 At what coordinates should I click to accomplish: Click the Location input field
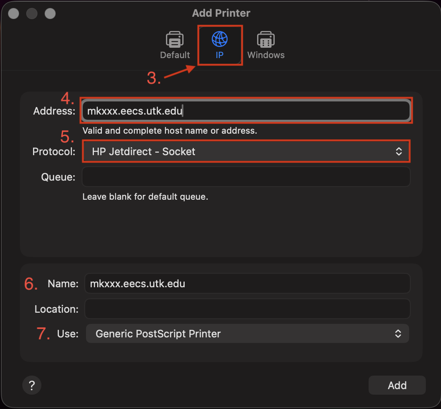click(x=247, y=309)
